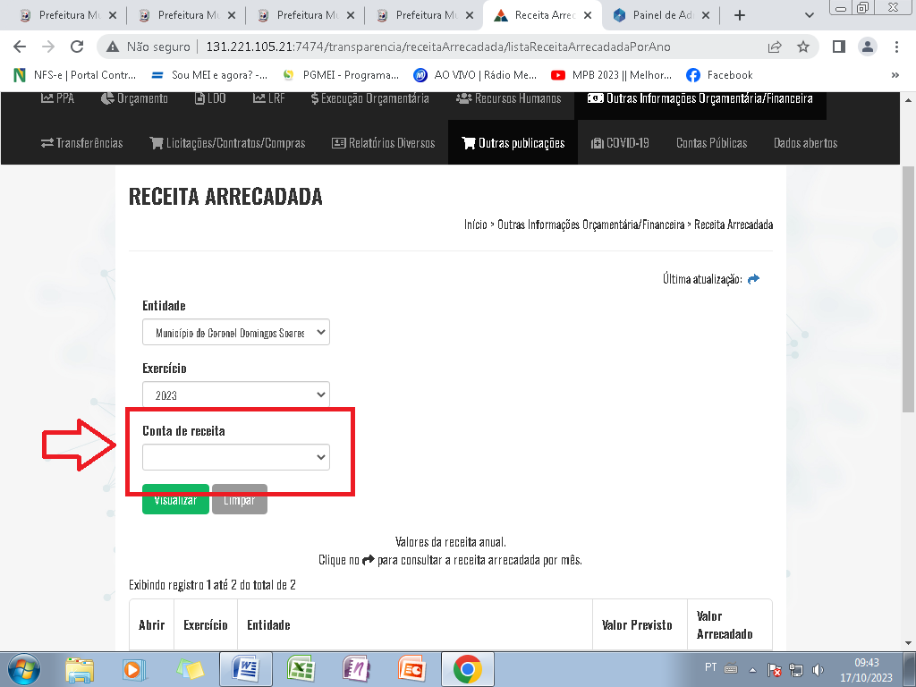Open the Orçamento menu
This screenshot has width=916, height=687.
coord(134,98)
